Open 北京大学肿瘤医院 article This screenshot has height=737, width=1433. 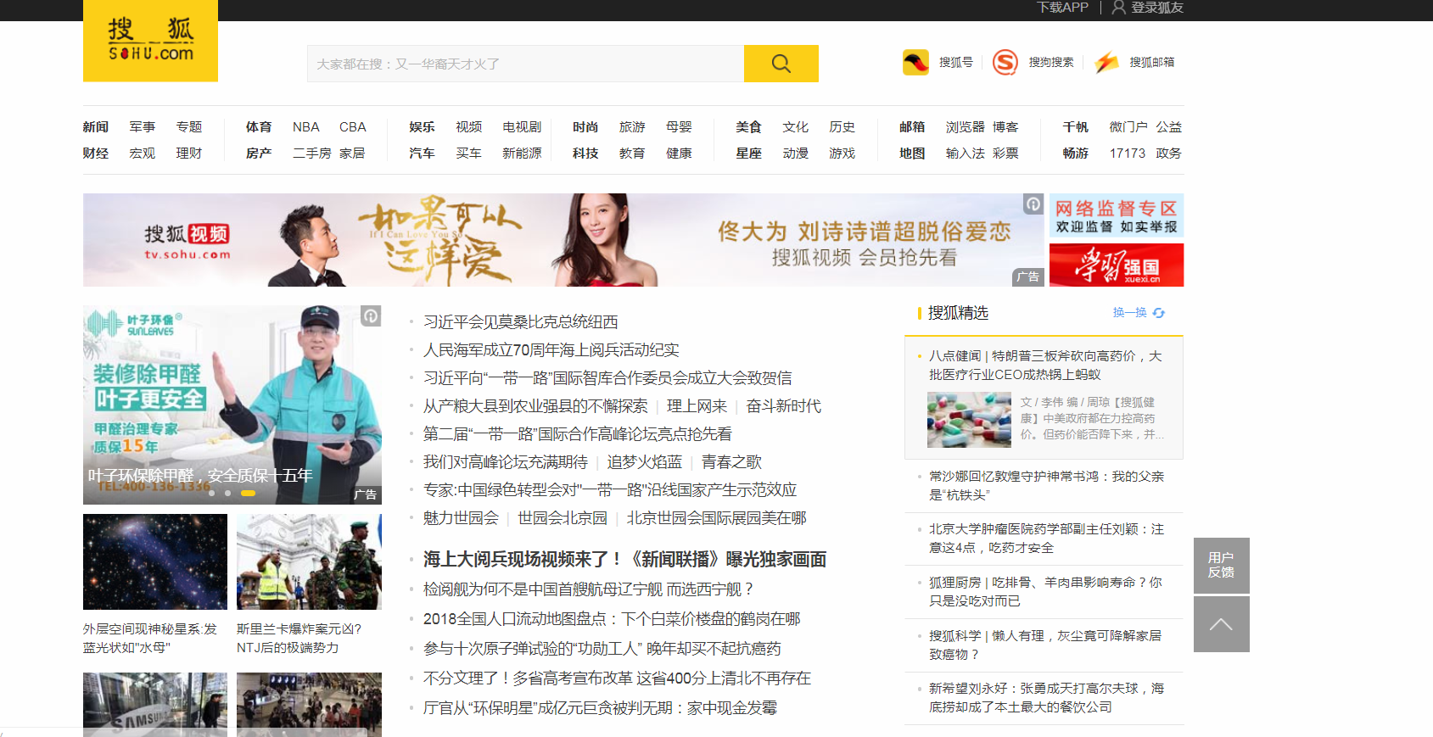coord(1046,539)
